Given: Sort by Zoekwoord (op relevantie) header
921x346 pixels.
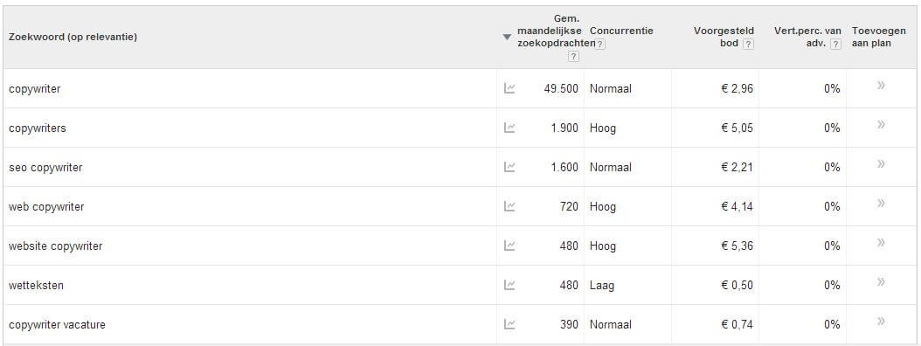Looking at the screenshot, I should click(73, 37).
